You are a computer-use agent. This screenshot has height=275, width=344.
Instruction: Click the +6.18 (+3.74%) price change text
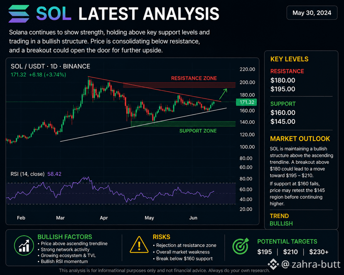click(47, 75)
